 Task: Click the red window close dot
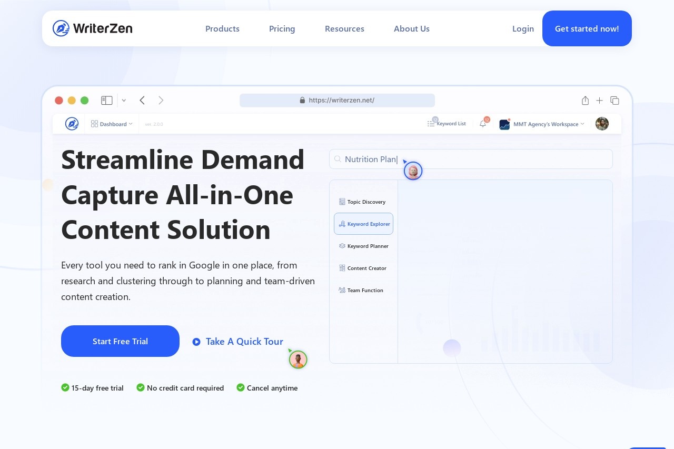click(59, 100)
